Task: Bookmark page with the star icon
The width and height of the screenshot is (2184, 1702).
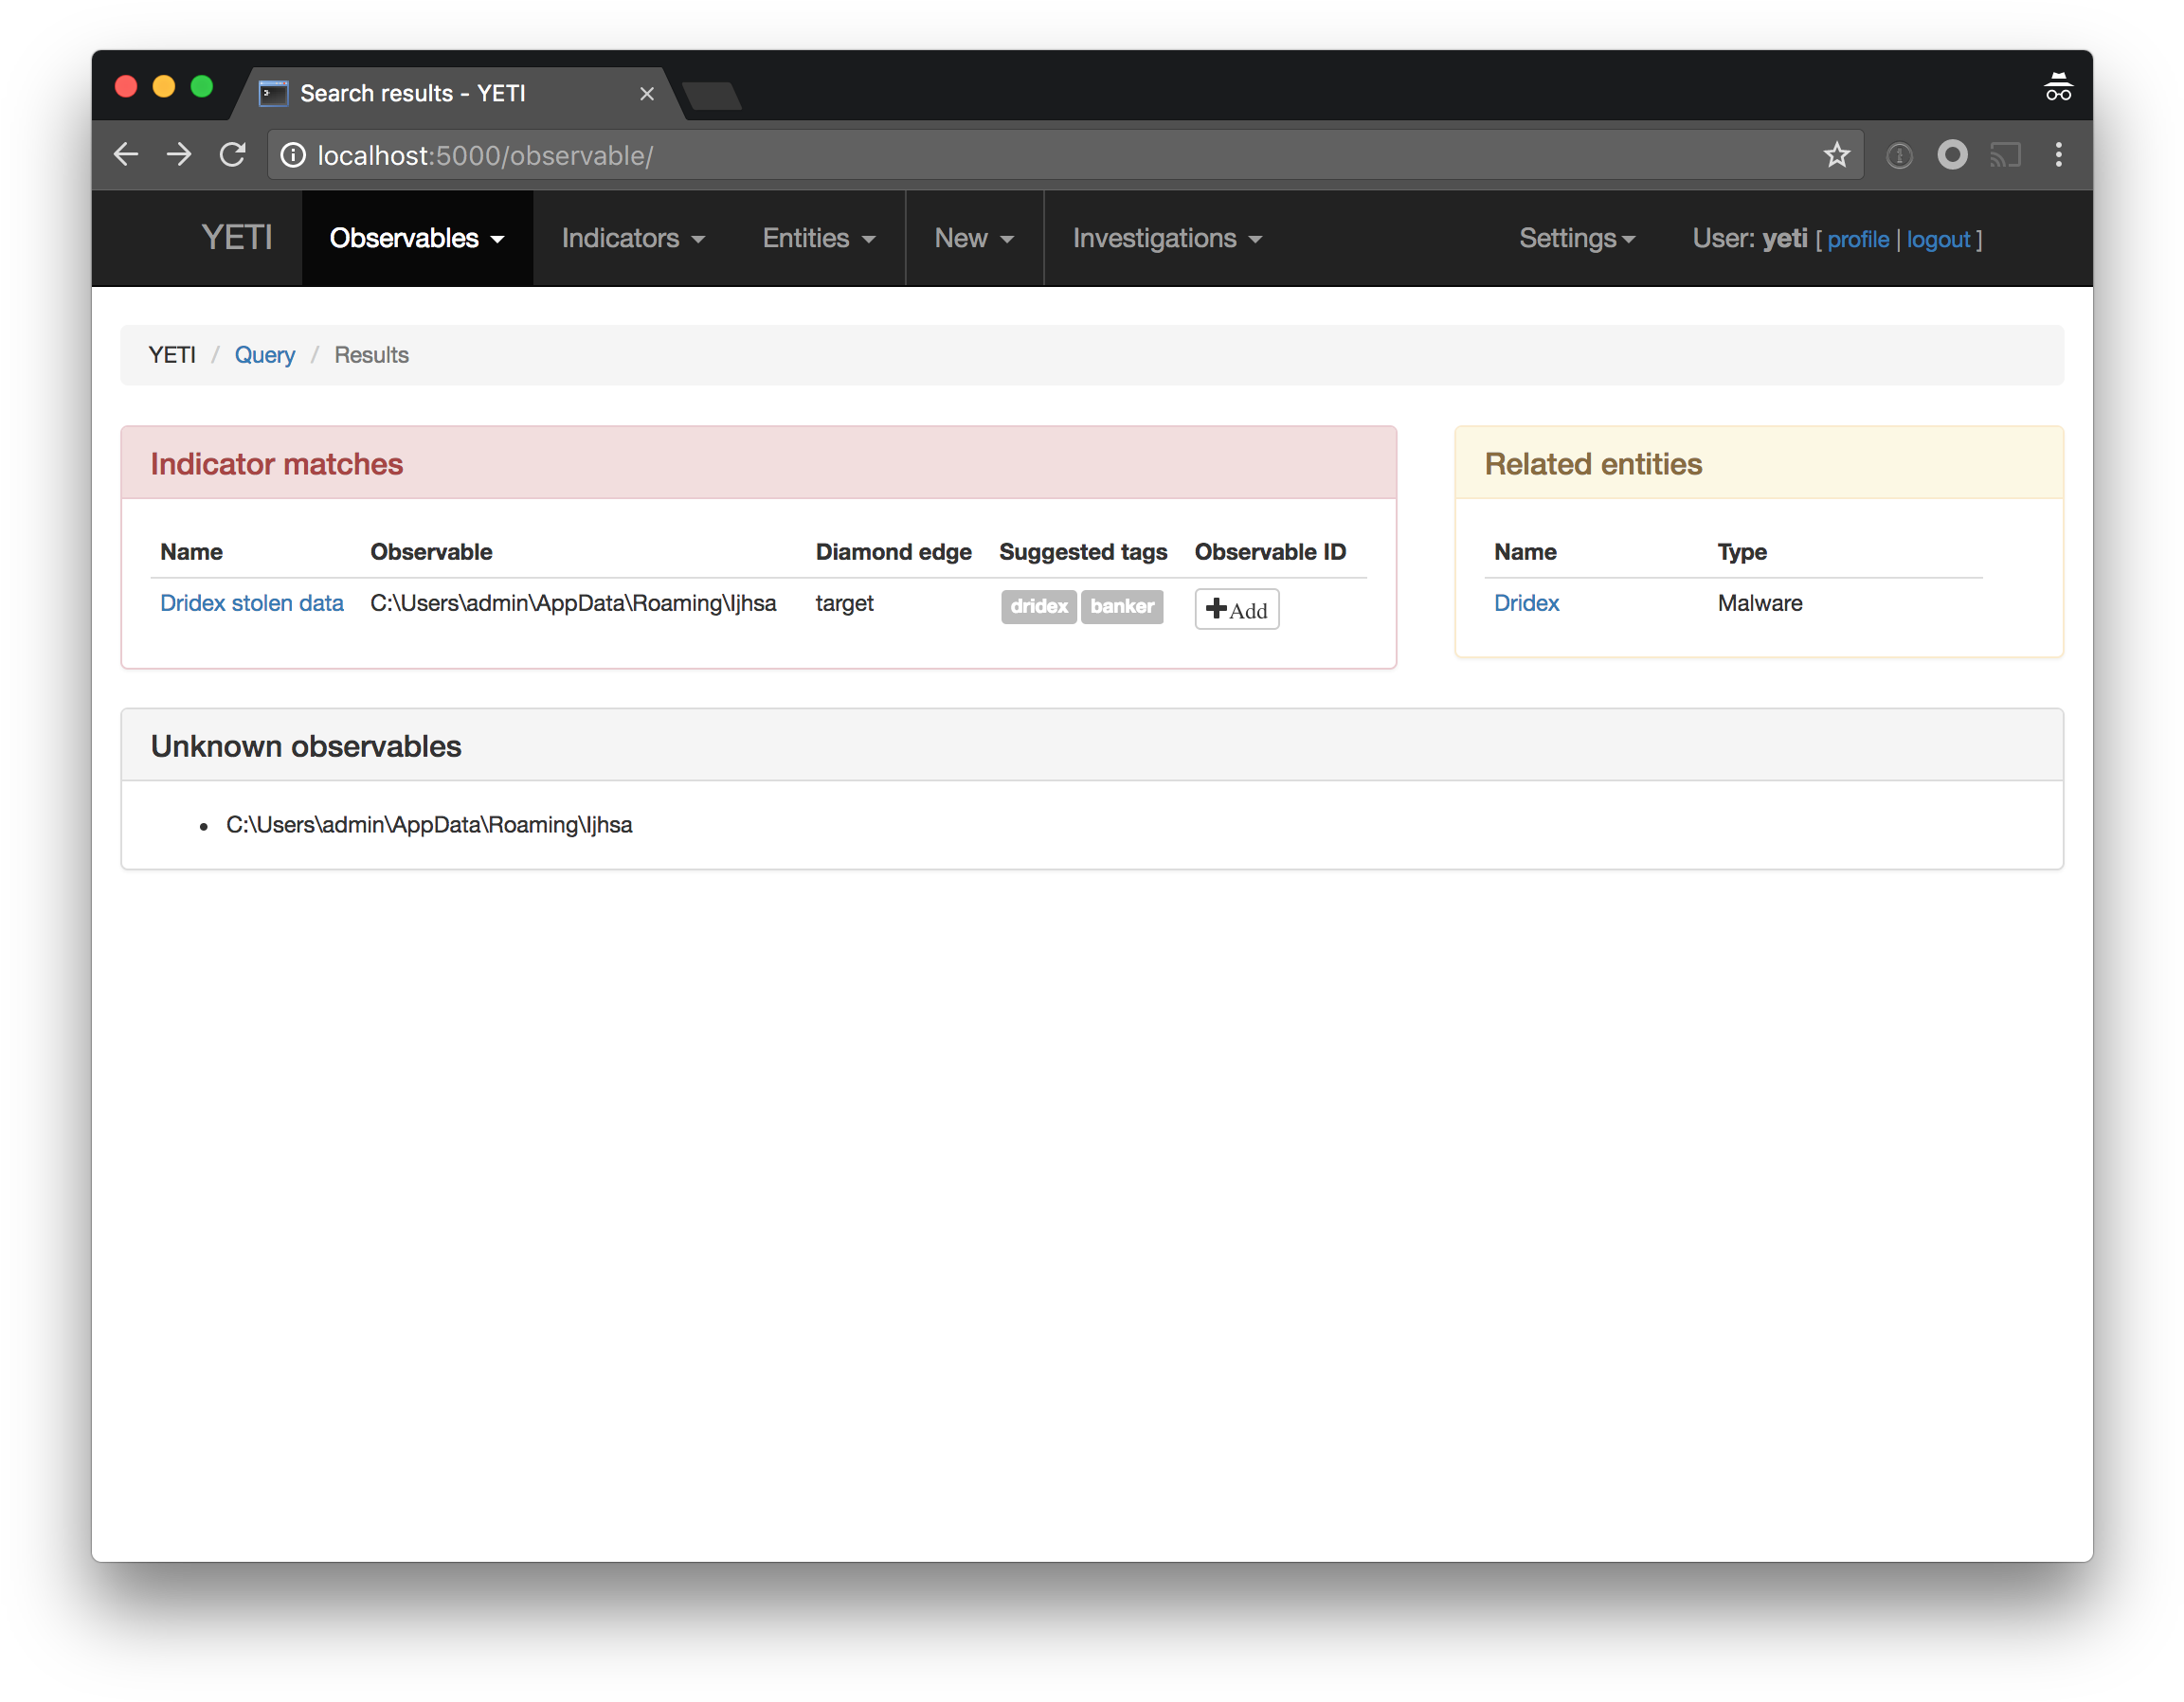Action: [x=1836, y=155]
